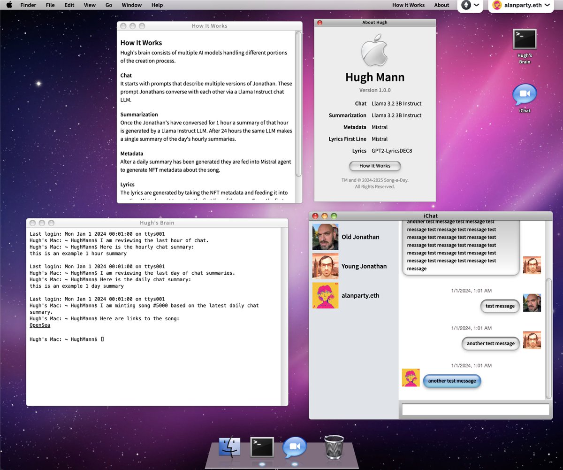Select Old Jonathan's avatar in iChat contacts
The image size is (563, 470).
click(325, 237)
